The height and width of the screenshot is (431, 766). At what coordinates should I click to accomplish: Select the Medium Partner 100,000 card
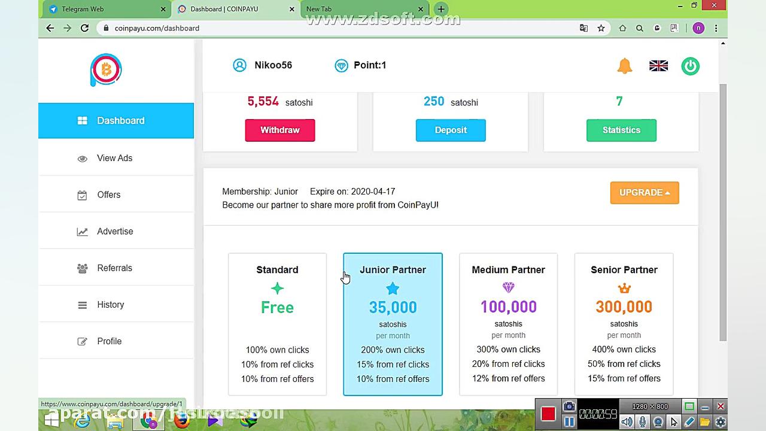(x=508, y=324)
